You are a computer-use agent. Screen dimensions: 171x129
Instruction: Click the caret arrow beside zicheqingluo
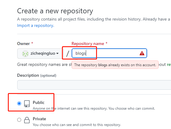[x=57, y=53]
